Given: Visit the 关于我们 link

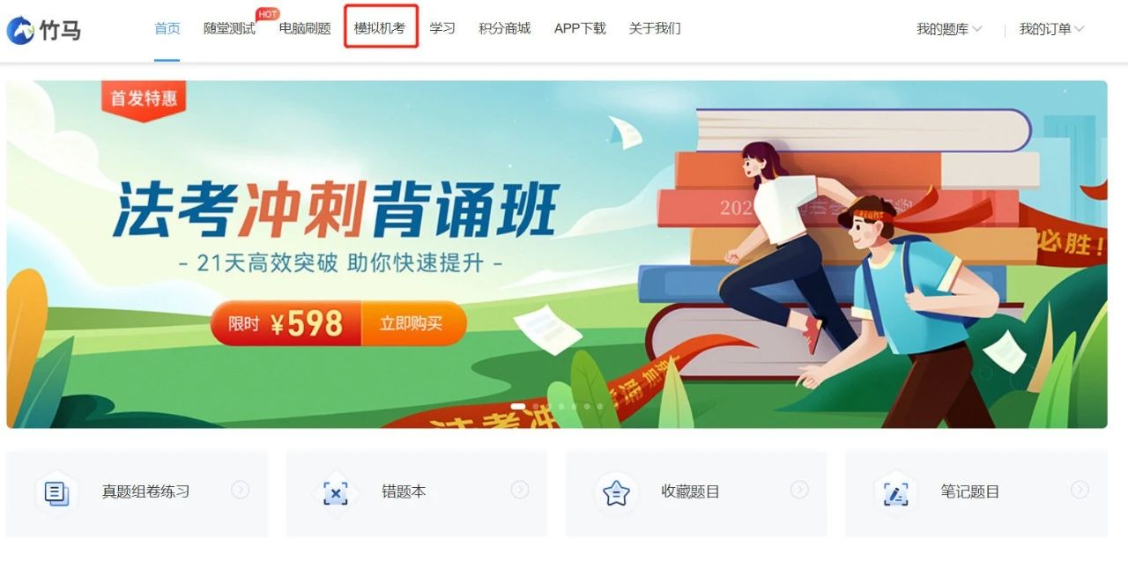Looking at the screenshot, I should tap(655, 28).
